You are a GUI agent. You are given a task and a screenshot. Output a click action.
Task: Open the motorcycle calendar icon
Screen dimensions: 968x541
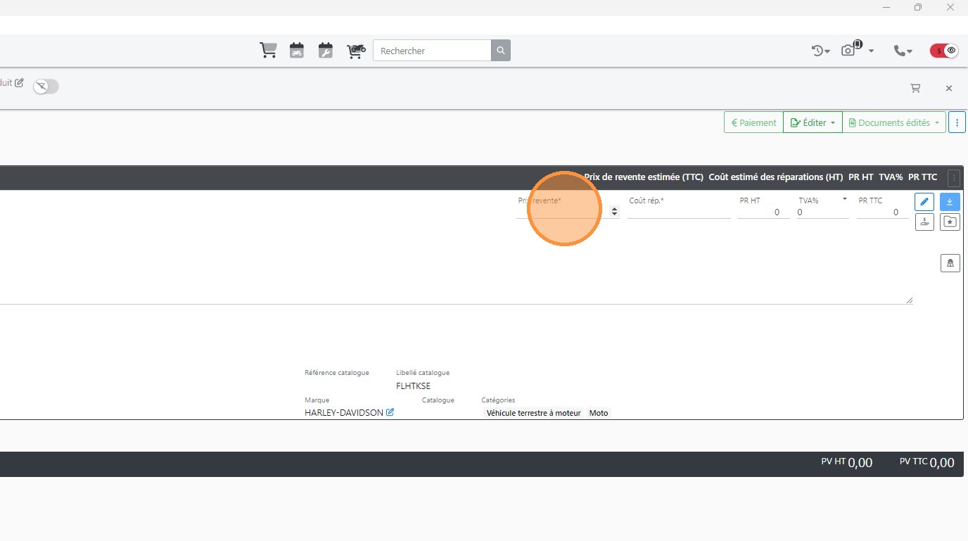[297, 51]
